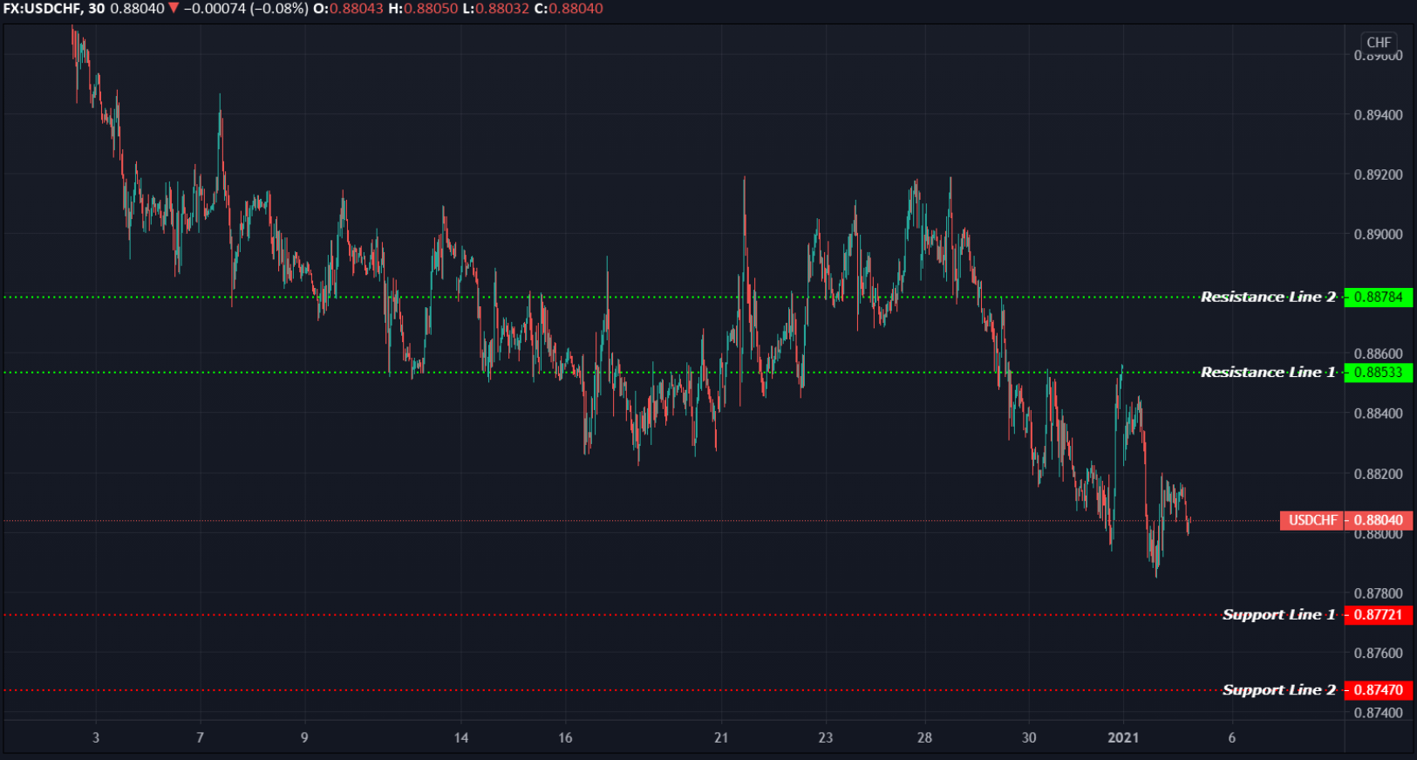Image resolution: width=1417 pixels, height=760 pixels.
Task: Click the 0.88400 price axis label
Action: (x=1379, y=414)
